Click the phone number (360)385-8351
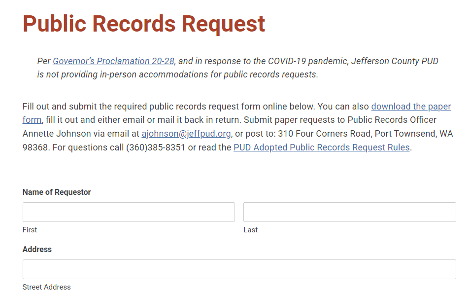470x294 pixels. pos(156,147)
